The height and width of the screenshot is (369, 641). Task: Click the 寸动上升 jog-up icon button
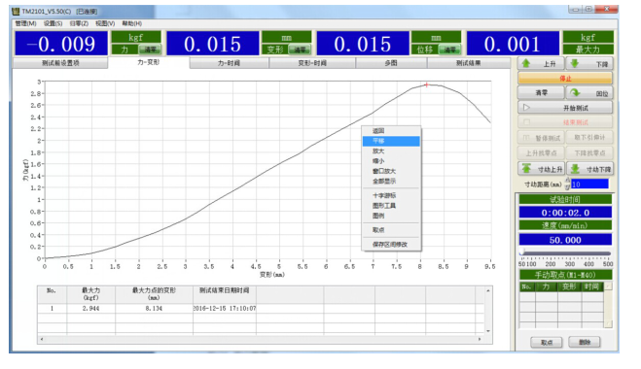[541, 169]
